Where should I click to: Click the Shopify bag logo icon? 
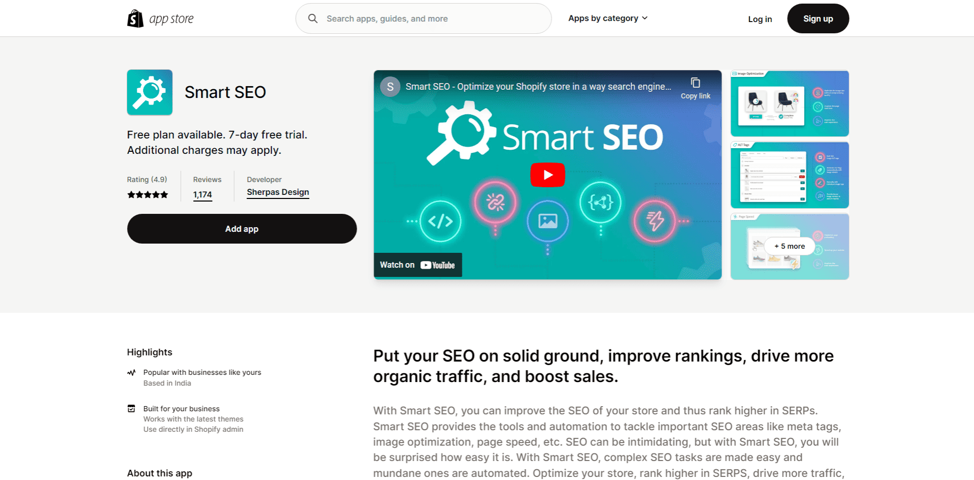[135, 18]
